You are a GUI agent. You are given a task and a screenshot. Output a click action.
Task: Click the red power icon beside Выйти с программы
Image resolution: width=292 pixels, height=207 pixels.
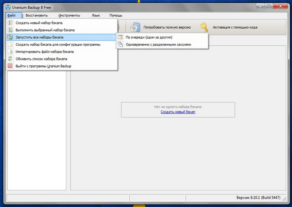click(x=10, y=66)
